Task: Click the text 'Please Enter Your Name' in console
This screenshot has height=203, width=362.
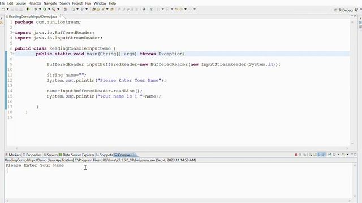Action: (35, 165)
